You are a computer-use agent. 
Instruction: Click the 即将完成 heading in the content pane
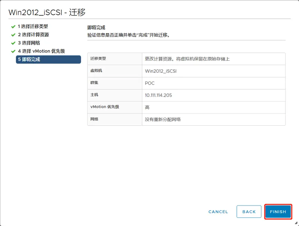click(x=96, y=28)
